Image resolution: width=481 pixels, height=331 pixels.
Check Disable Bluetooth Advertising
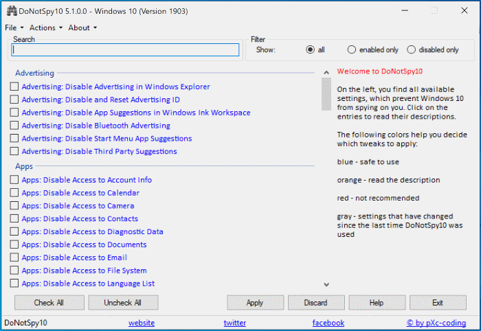[x=14, y=126]
